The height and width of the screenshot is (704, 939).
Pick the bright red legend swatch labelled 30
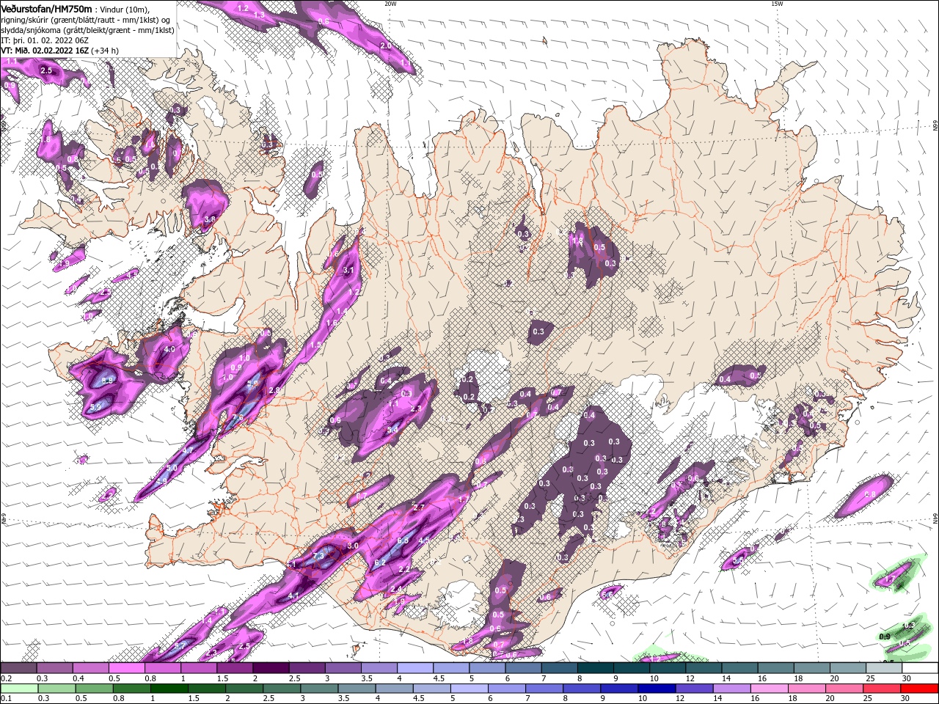(x=921, y=689)
